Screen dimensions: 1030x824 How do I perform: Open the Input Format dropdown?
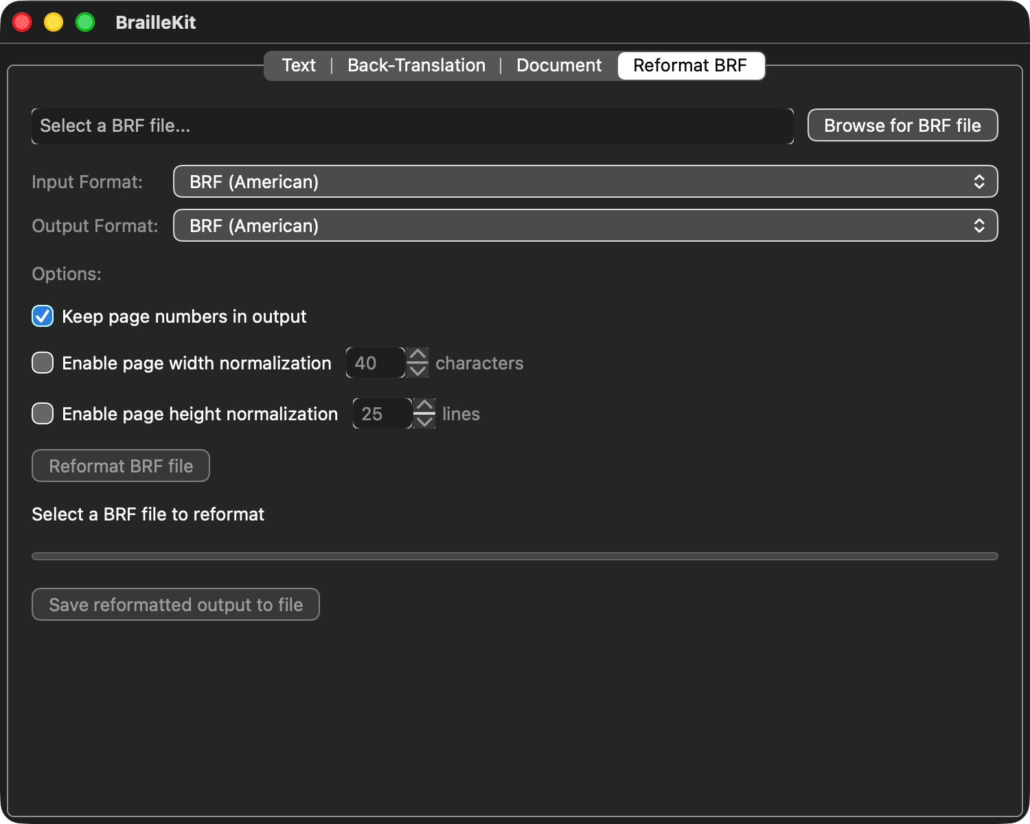coord(585,182)
